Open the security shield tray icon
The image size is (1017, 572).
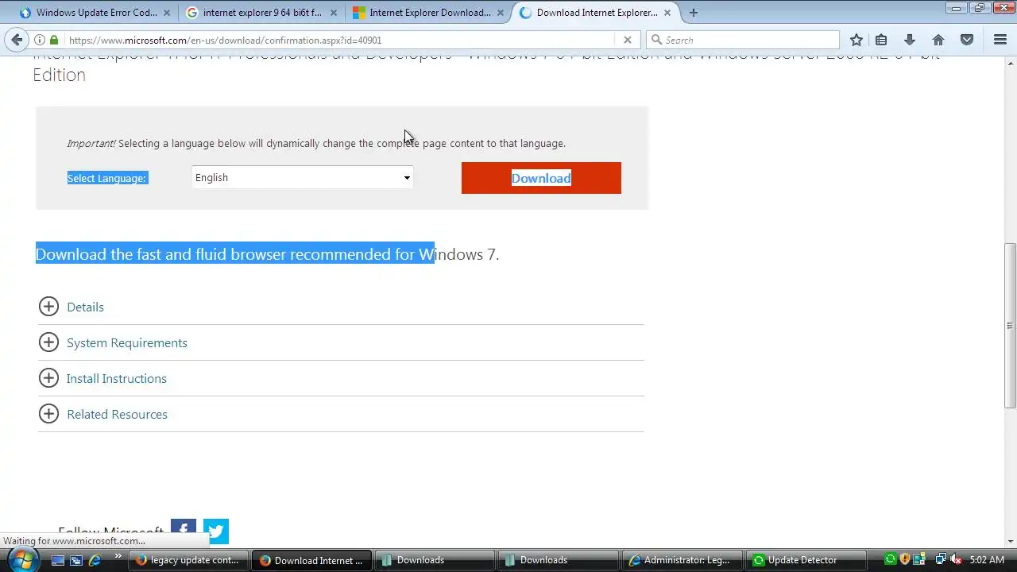point(907,560)
